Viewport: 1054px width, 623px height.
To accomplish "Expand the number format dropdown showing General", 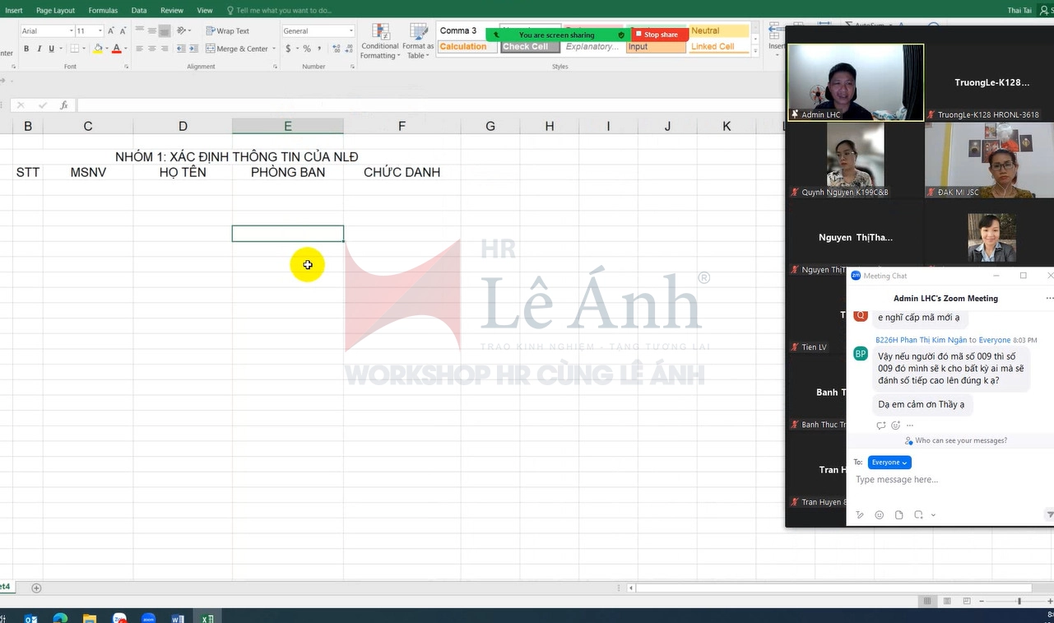I will tap(318, 31).
